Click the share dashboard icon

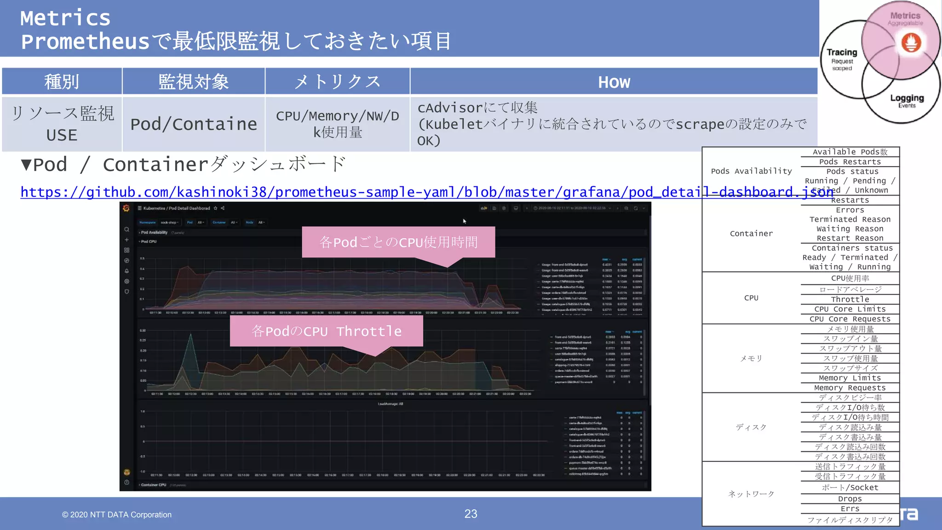(223, 208)
